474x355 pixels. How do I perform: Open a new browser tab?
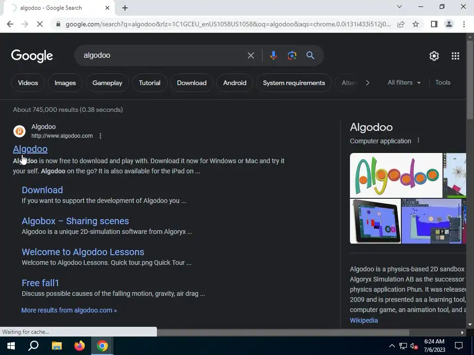[x=125, y=8]
